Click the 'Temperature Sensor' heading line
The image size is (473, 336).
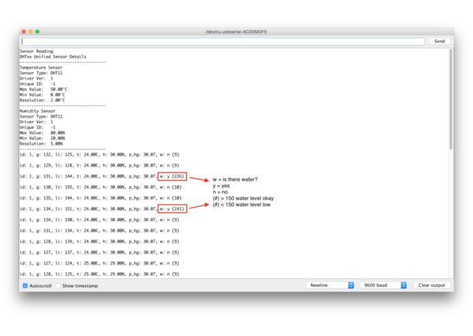click(x=41, y=67)
